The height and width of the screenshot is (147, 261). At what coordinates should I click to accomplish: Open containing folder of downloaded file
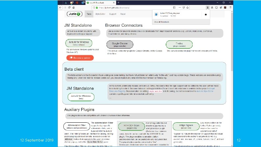206,14
